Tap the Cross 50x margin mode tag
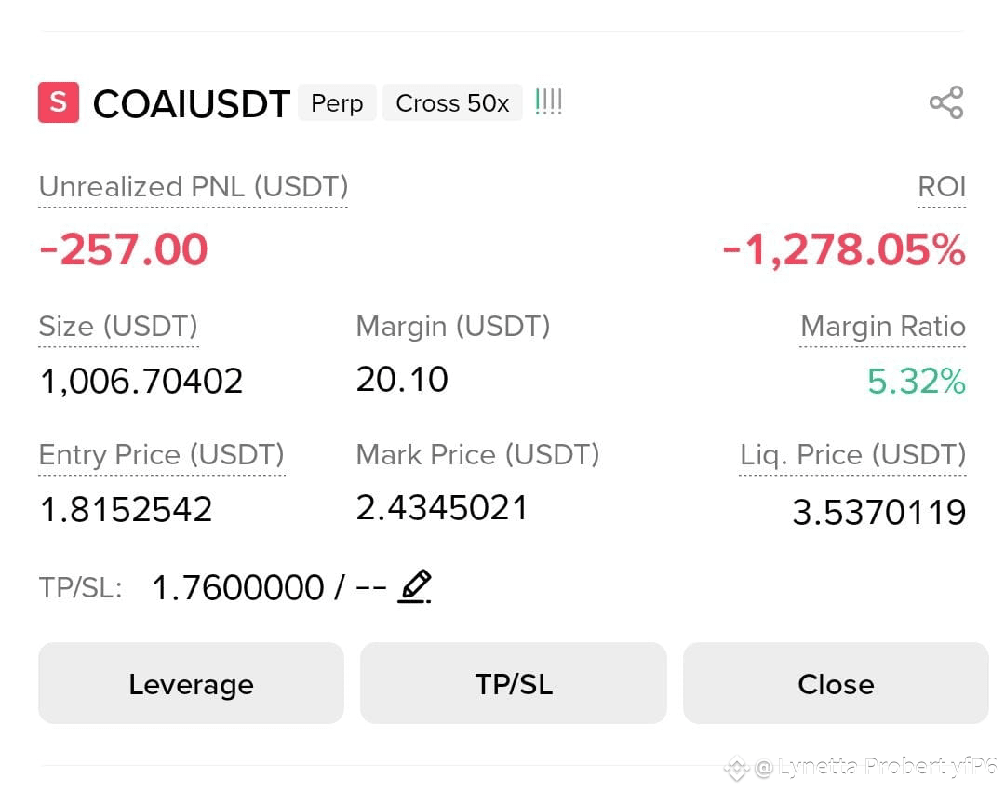The height and width of the screenshot is (792, 1005). [x=452, y=102]
